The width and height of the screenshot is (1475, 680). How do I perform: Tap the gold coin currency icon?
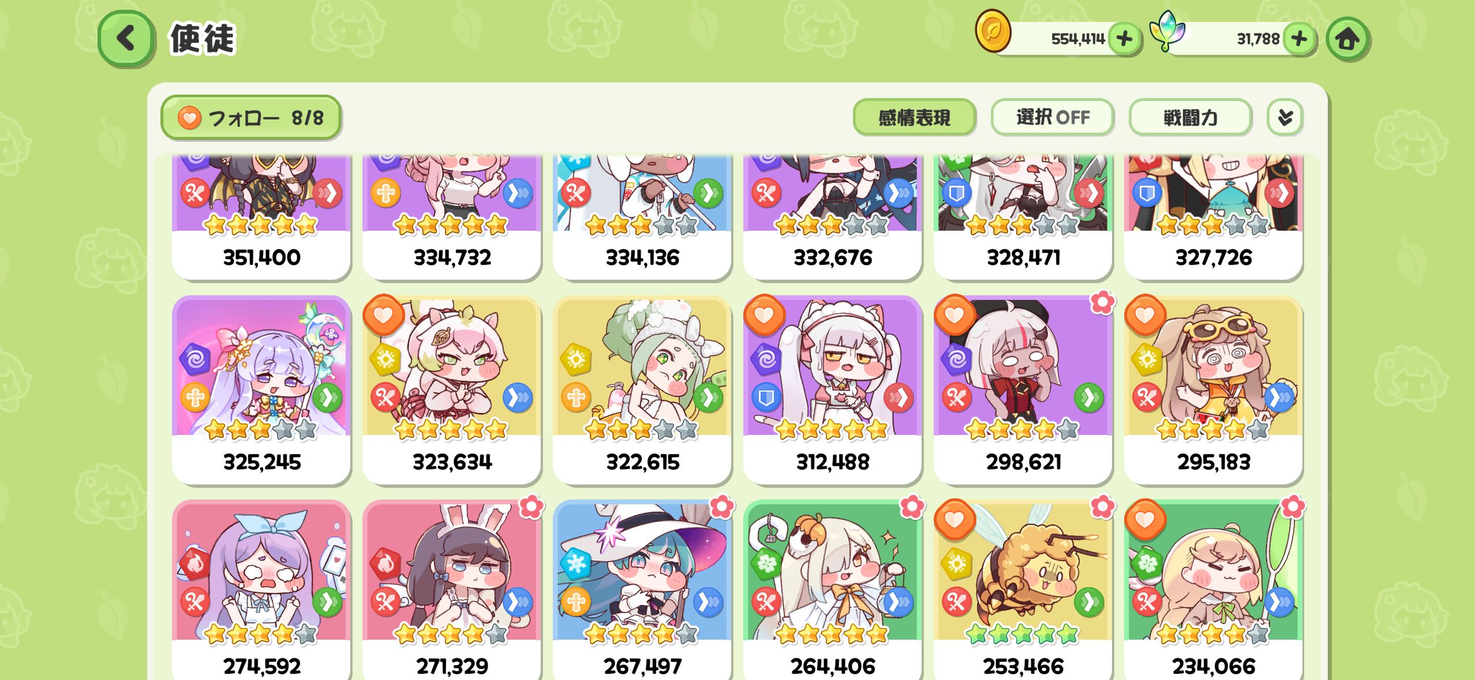[x=993, y=32]
